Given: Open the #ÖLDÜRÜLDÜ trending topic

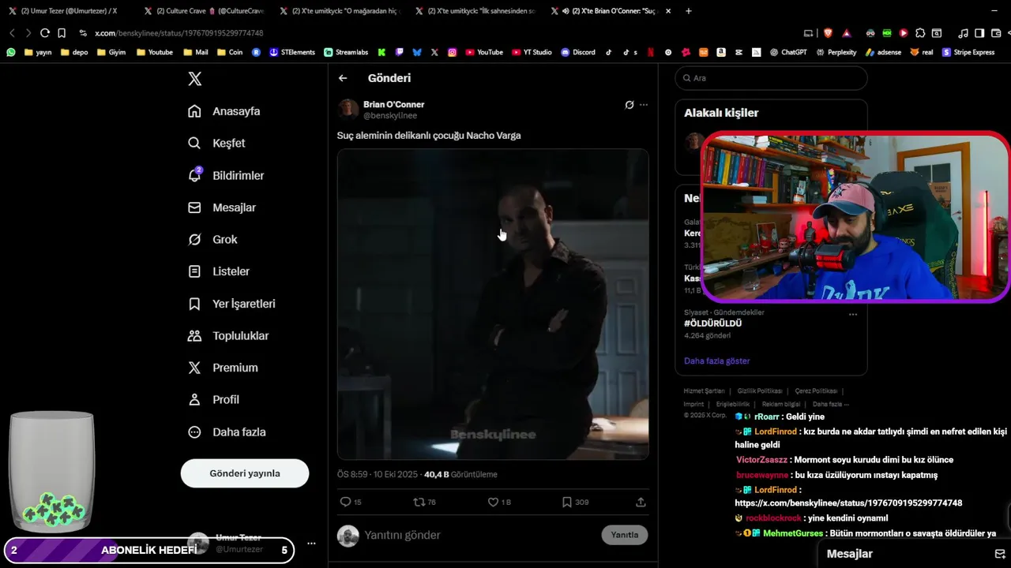Looking at the screenshot, I should (x=712, y=323).
